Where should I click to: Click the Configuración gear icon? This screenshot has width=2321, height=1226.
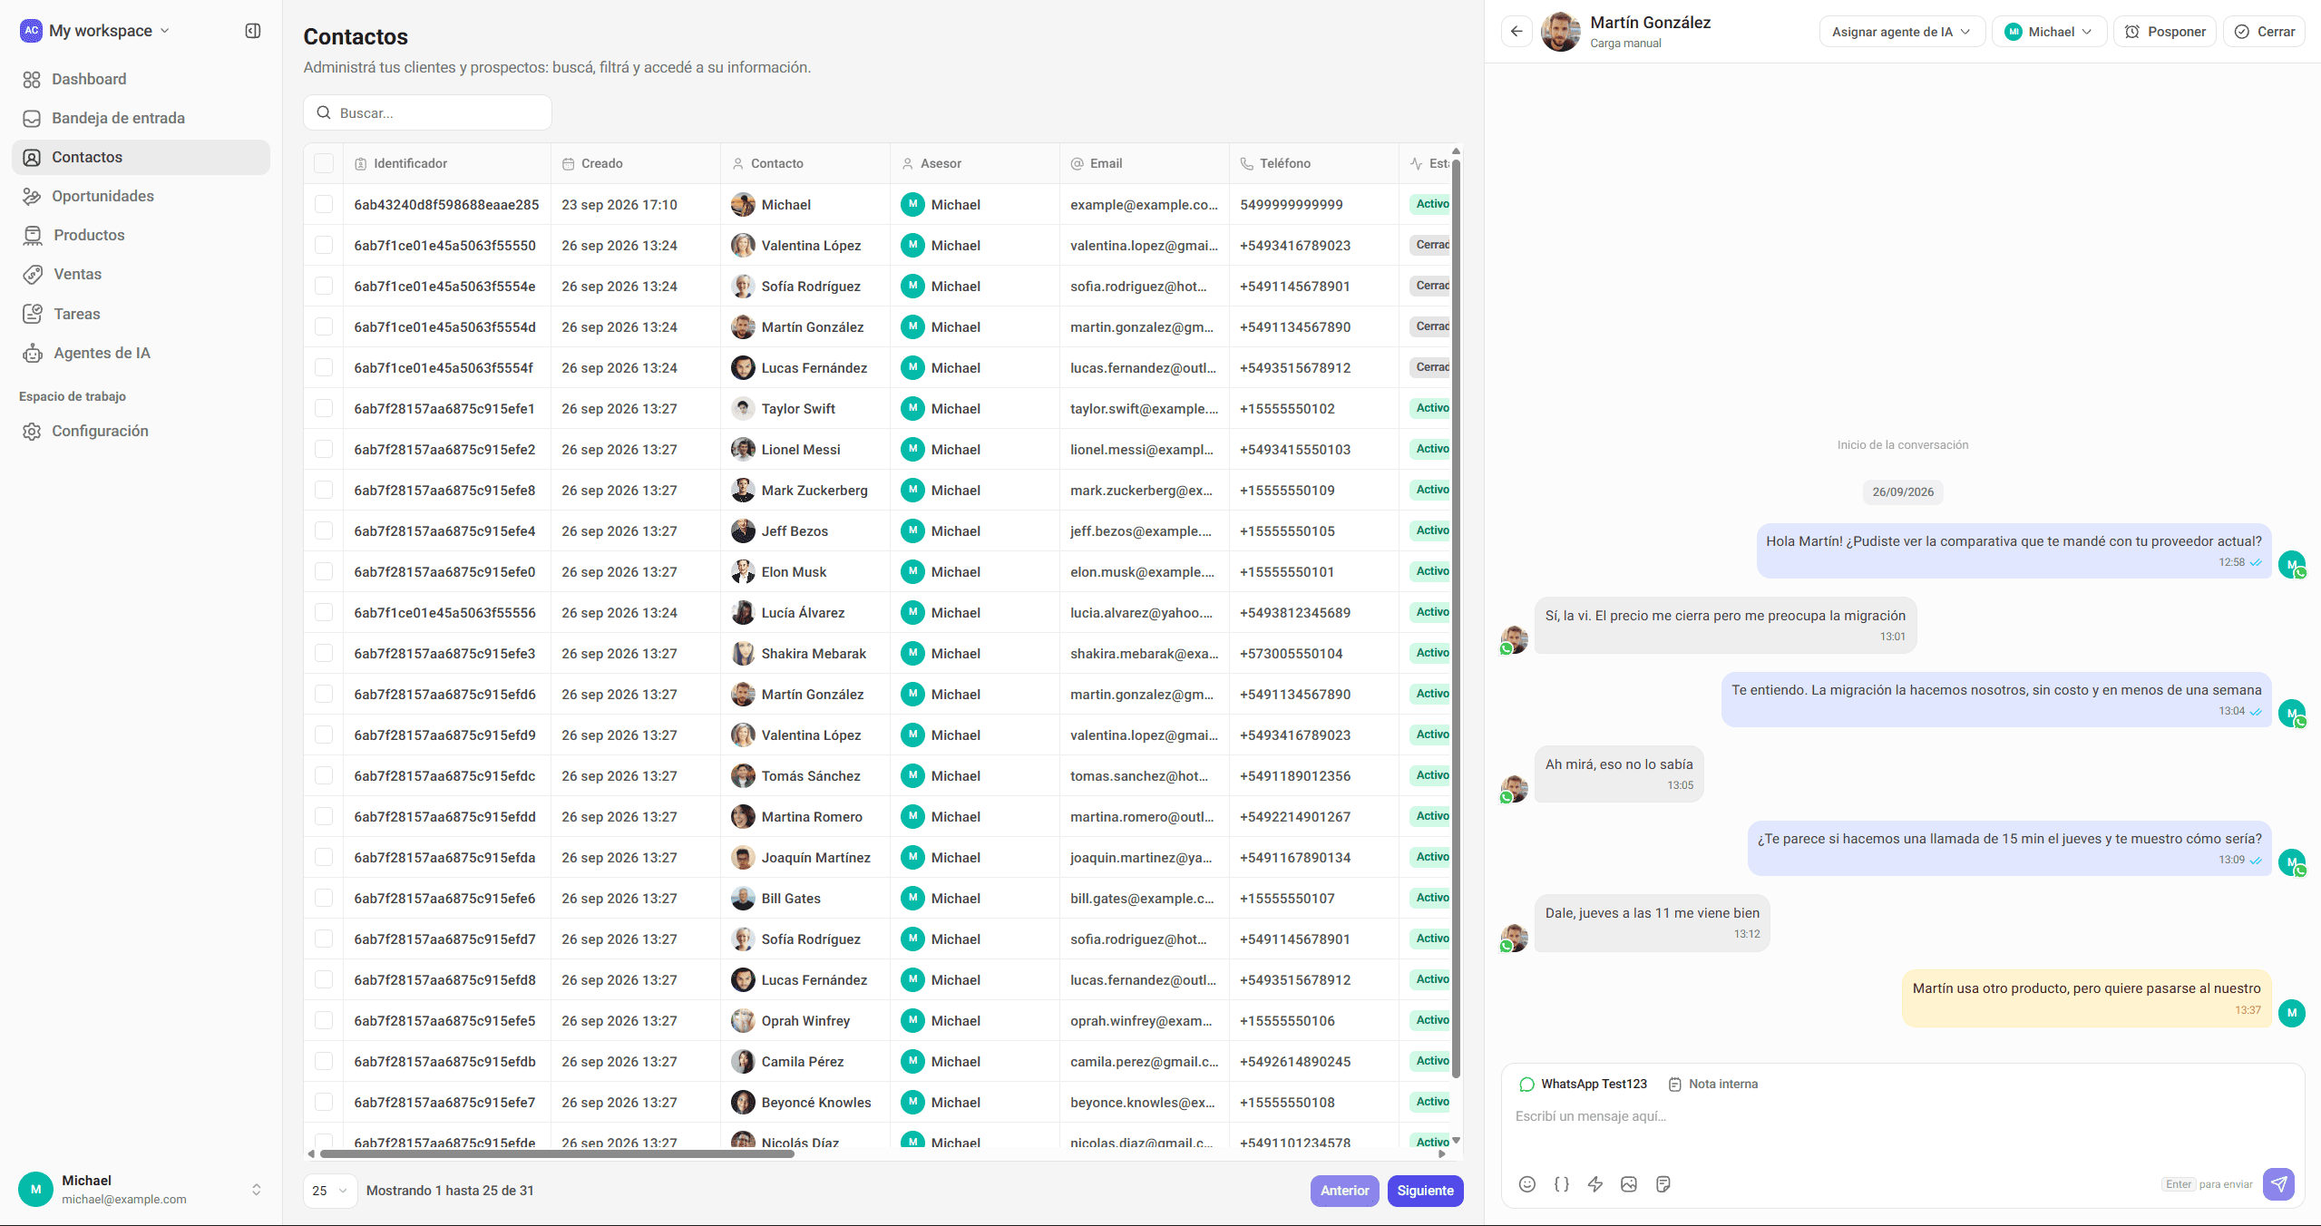coord(32,432)
